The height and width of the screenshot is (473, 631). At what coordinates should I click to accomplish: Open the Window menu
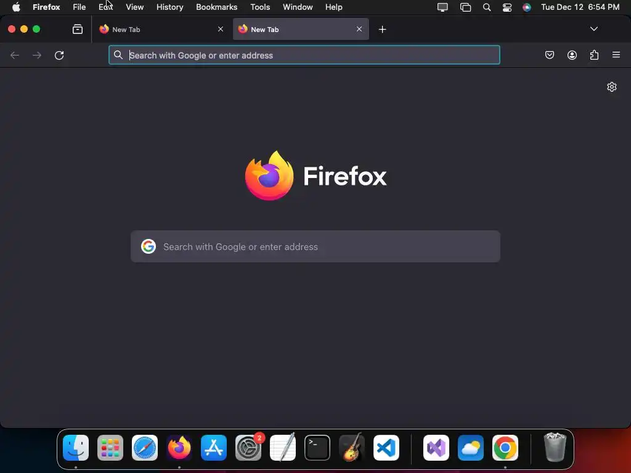click(298, 7)
